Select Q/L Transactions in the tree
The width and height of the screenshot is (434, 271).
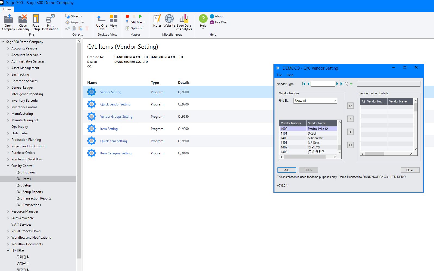(x=29, y=205)
